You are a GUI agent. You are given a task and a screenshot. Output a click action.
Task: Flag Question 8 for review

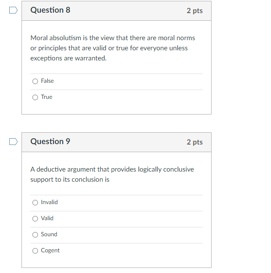point(13,10)
